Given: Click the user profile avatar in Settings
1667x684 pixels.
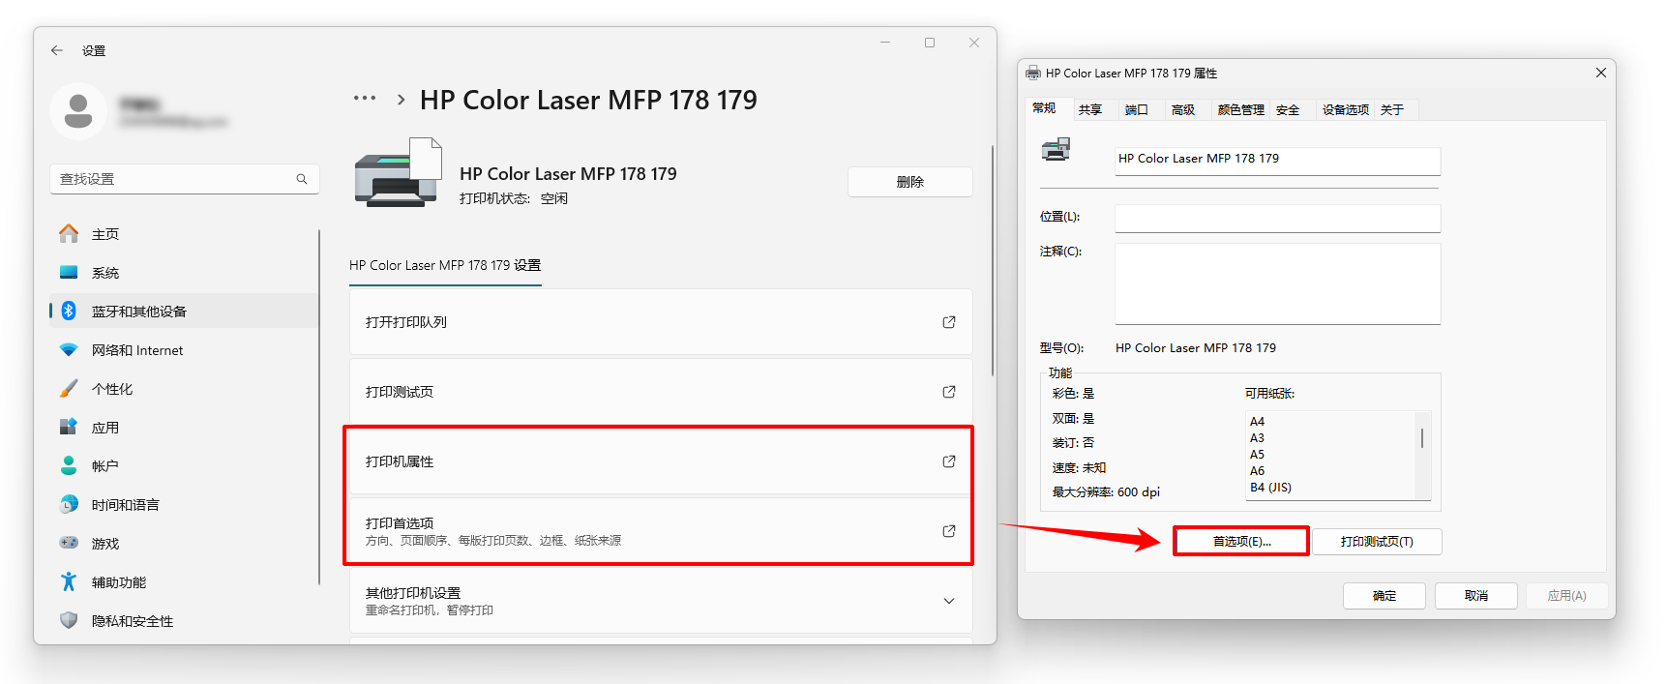Looking at the screenshot, I should click(78, 111).
